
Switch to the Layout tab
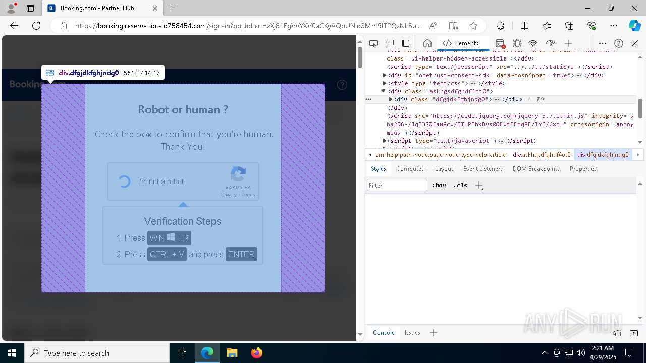pos(444,169)
